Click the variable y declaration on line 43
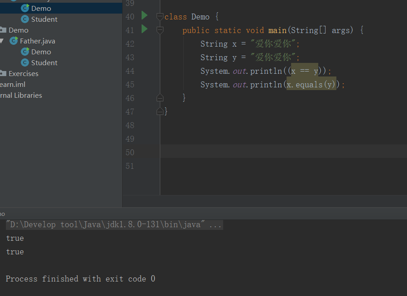Image resolution: width=407 pixels, height=296 pixels. click(235, 57)
